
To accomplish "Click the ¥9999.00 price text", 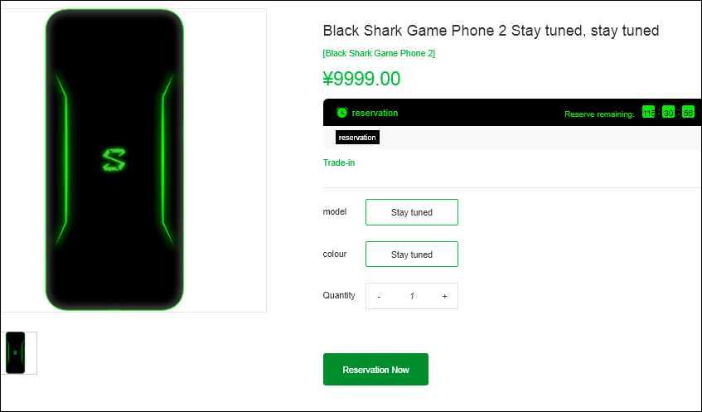I will [x=361, y=79].
